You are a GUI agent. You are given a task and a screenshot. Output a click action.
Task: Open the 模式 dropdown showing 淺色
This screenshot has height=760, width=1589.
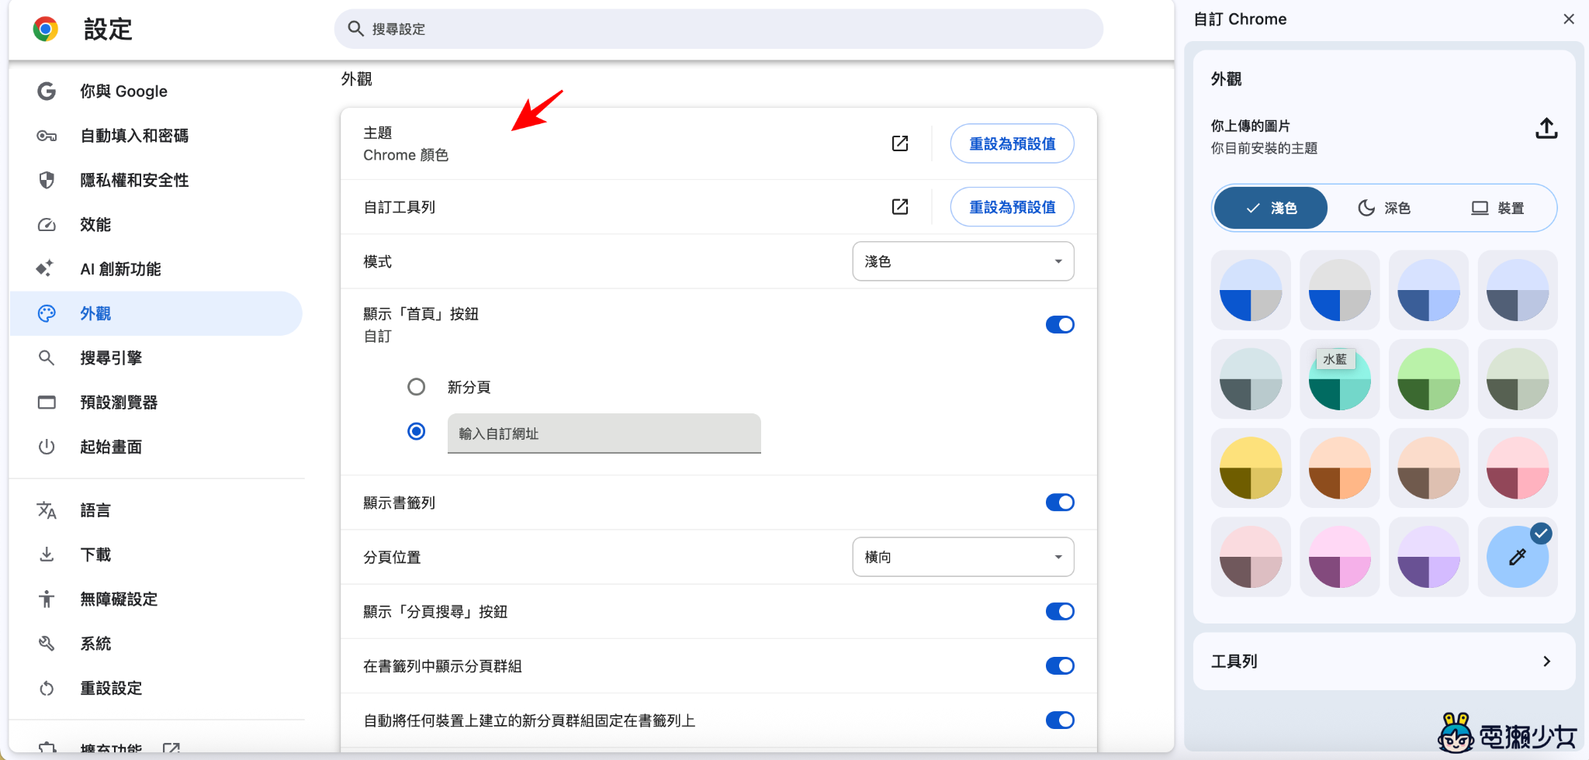[963, 261]
